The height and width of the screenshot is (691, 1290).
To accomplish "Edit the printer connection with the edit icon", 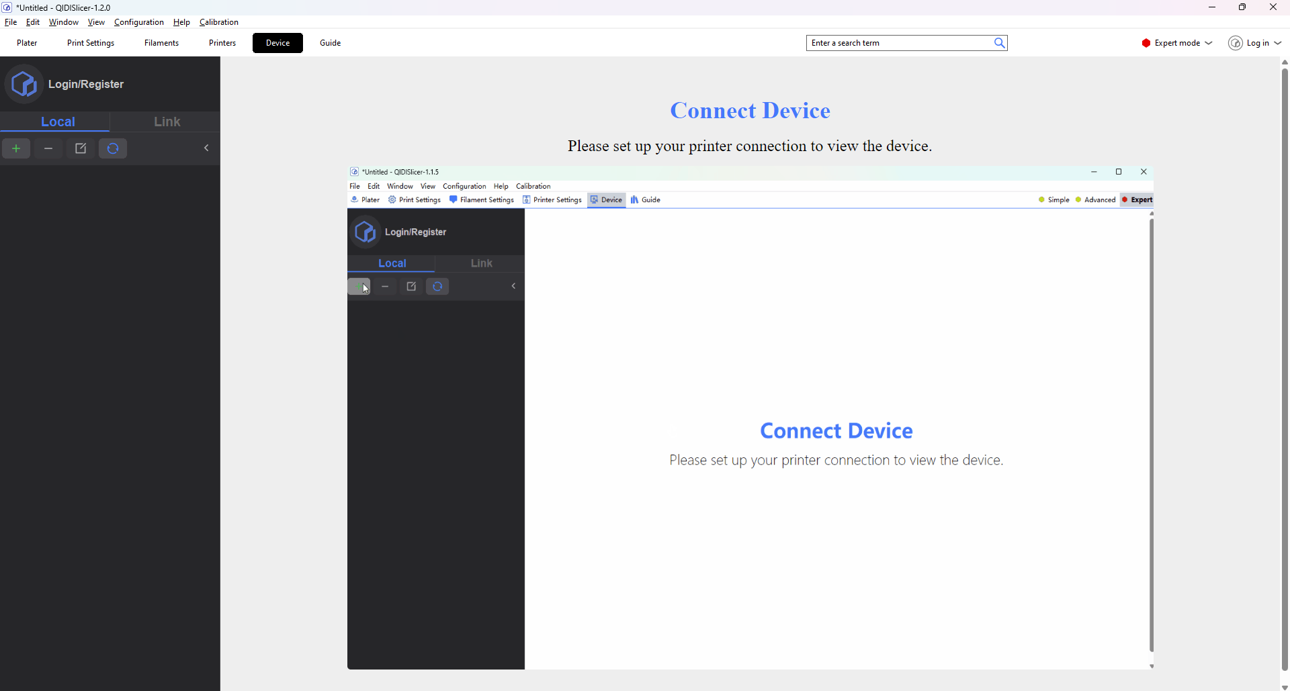I will click(80, 148).
